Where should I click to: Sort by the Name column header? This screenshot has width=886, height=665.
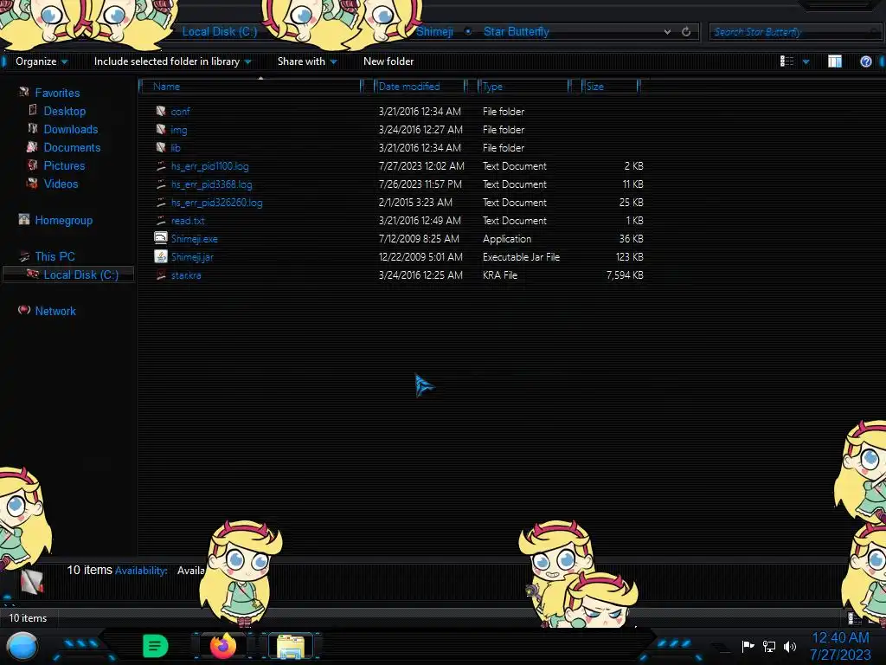pos(252,86)
